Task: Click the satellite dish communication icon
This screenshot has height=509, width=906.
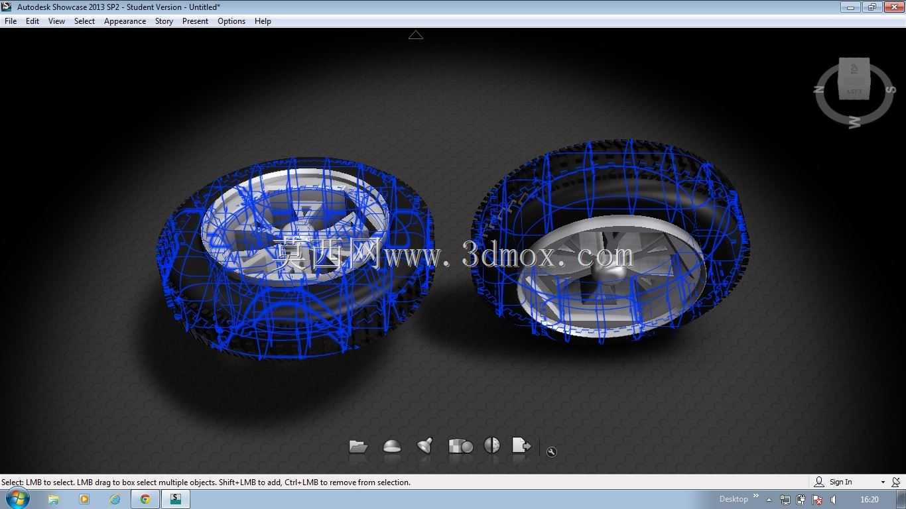Action: tap(897, 482)
